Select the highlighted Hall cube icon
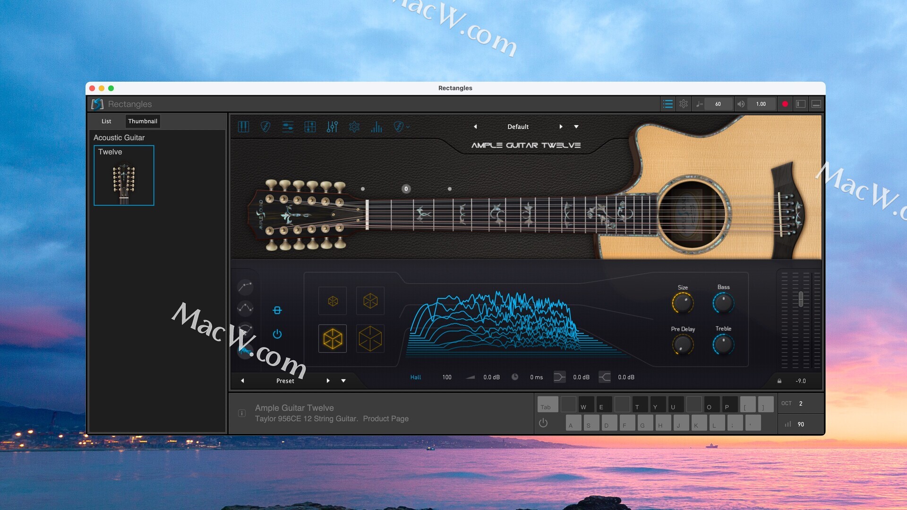Image resolution: width=907 pixels, height=510 pixels. point(333,339)
